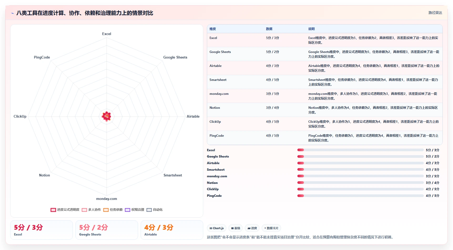Viewport: 453px width, 250px height.
Task: Click the Airtable progress bar
Action: pyautogui.click(x=360, y=163)
